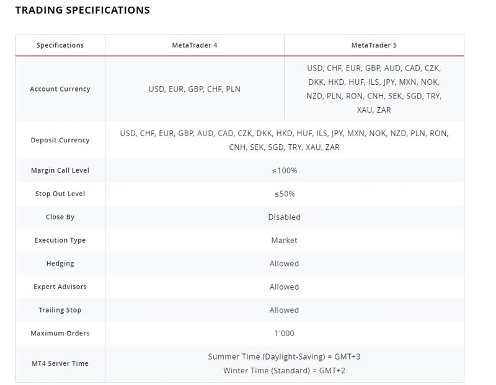The image size is (496, 385).
Task: Click the Execution Type label
Action: (x=60, y=240)
